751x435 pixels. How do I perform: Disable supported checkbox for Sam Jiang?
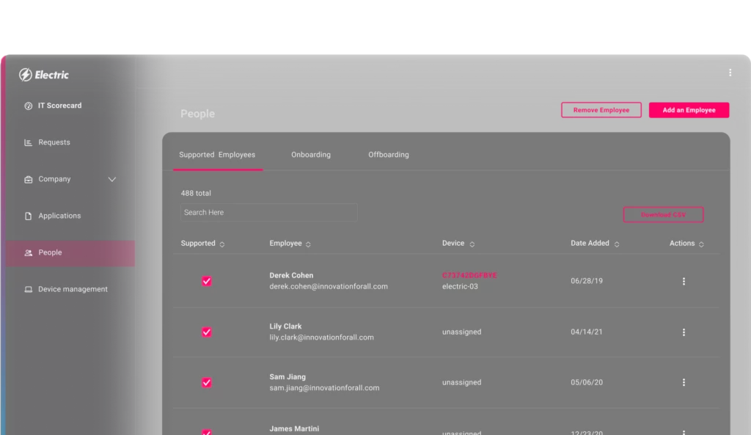207,382
